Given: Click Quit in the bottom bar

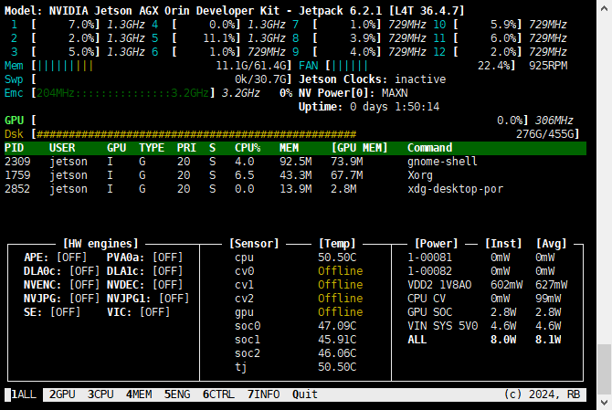Looking at the screenshot, I should 305,394.
